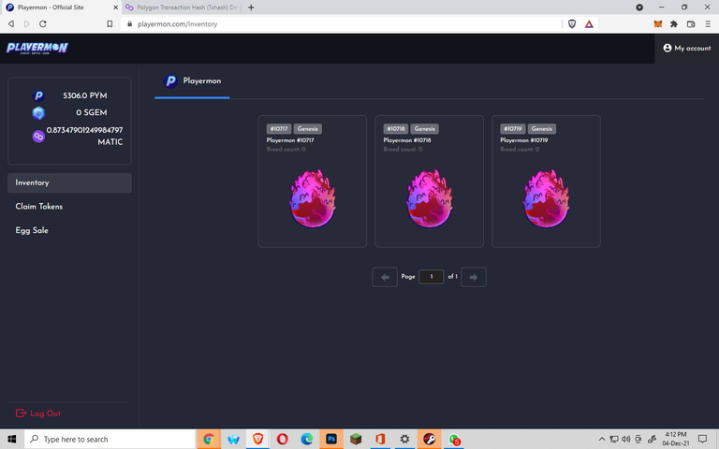
Task: Go to previous inventory page arrow
Action: click(x=385, y=277)
